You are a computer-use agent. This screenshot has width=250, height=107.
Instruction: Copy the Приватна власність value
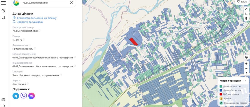click(x=35, y=48)
